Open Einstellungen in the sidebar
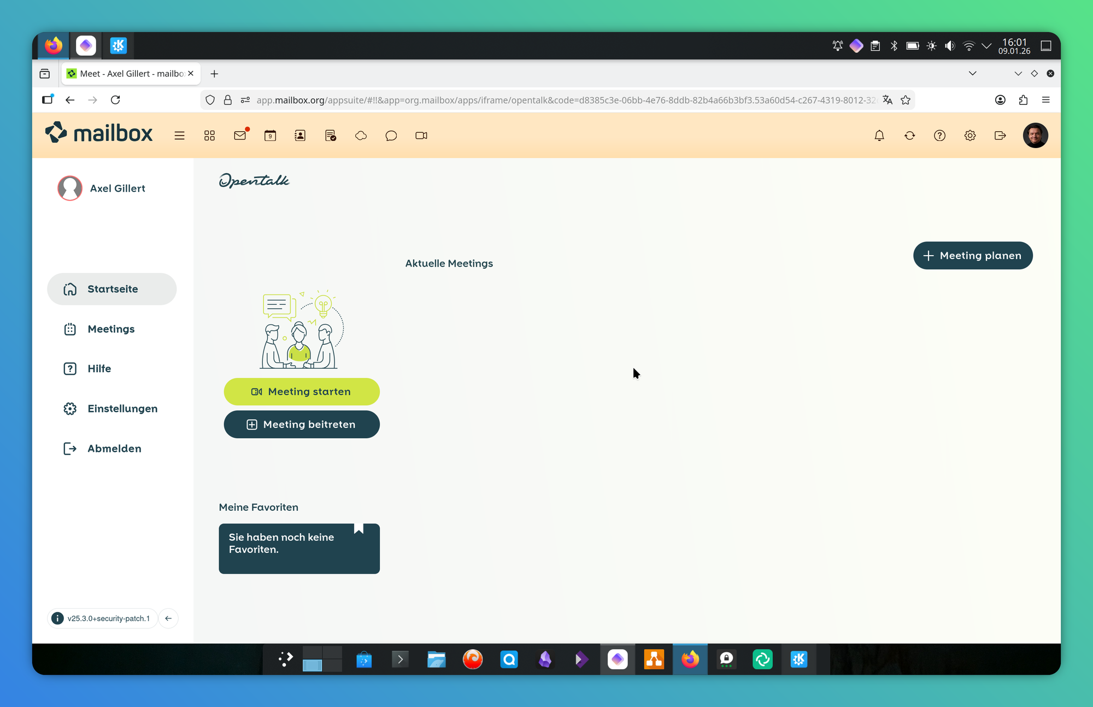This screenshot has width=1093, height=707. pyautogui.click(x=122, y=409)
